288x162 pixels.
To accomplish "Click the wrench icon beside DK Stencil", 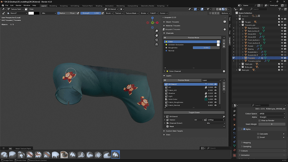I will (224, 116).
